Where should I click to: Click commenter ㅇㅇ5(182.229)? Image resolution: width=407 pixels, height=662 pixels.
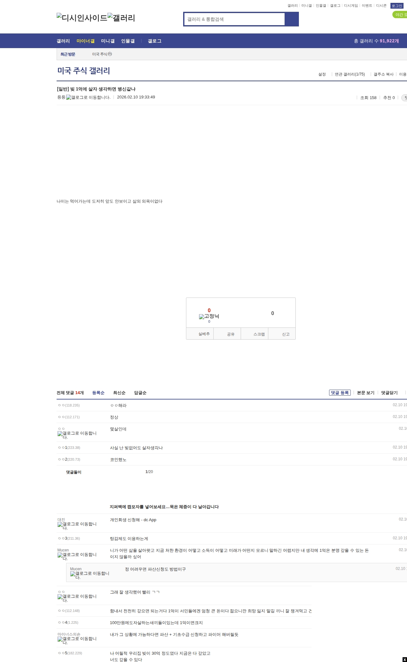tap(70, 653)
